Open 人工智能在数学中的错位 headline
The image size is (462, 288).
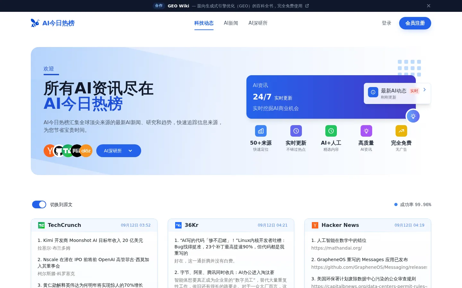point(339,240)
